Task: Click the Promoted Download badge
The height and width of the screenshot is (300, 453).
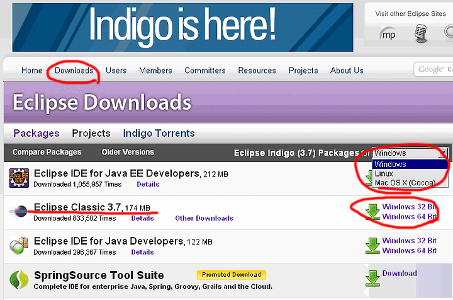Action: [x=231, y=275]
